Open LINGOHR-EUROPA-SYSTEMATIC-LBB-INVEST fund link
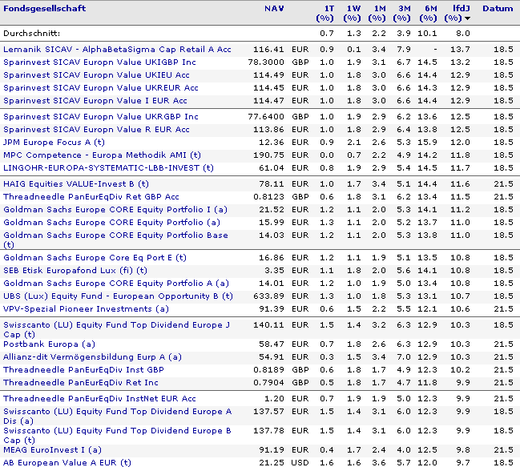520x467 pixels. pos(108,168)
